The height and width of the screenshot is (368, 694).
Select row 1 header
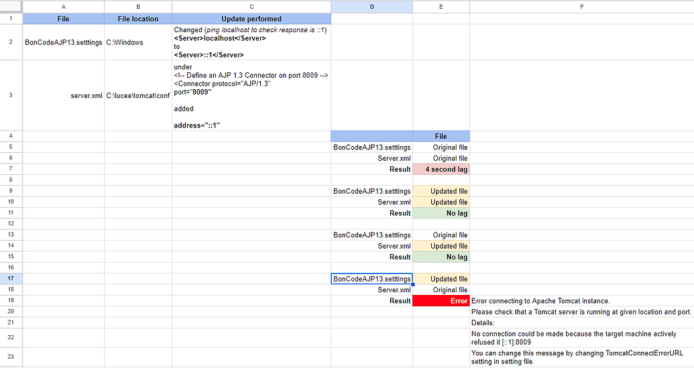click(x=11, y=19)
